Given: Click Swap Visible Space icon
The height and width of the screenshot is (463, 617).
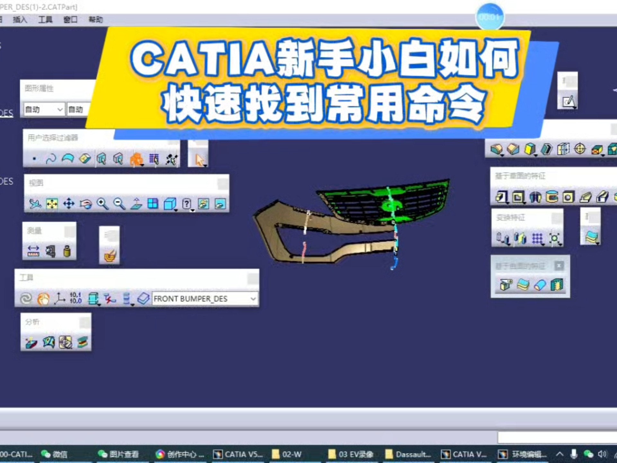Looking at the screenshot, I should click(x=220, y=204).
